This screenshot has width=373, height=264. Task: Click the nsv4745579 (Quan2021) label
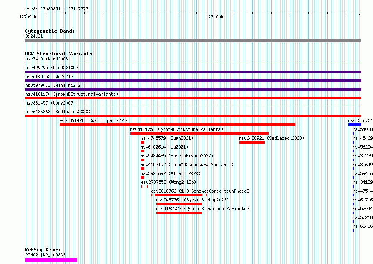(x=167, y=138)
